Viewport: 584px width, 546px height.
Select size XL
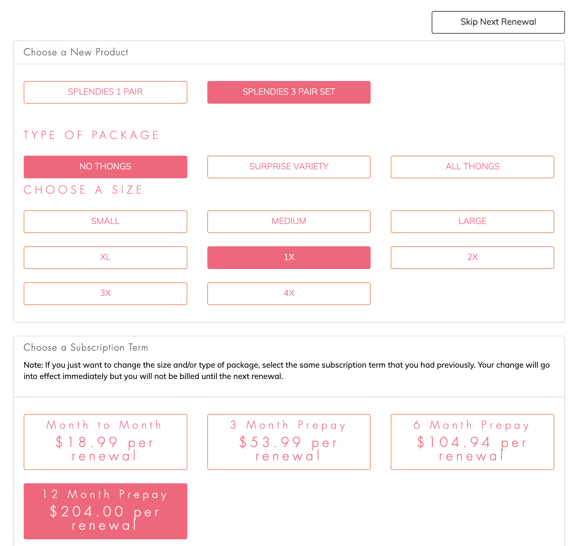pyautogui.click(x=105, y=258)
